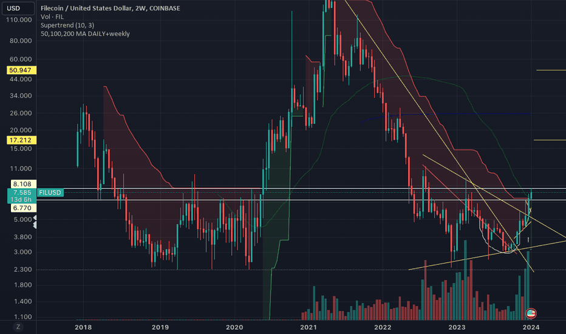The image size is (566, 334).
Task: Click the 44.000 price scale value
Action: pos(21,79)
